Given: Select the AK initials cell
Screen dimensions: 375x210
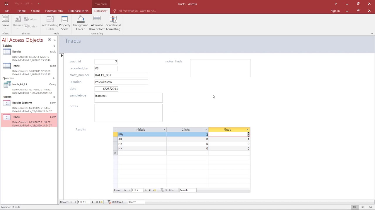Looking at the screenshot, I should point(142,139).
